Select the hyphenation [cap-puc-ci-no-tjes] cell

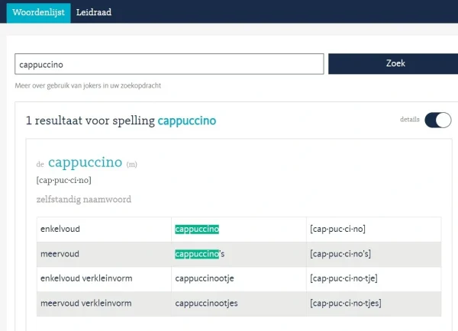click(x=345, y=304)
